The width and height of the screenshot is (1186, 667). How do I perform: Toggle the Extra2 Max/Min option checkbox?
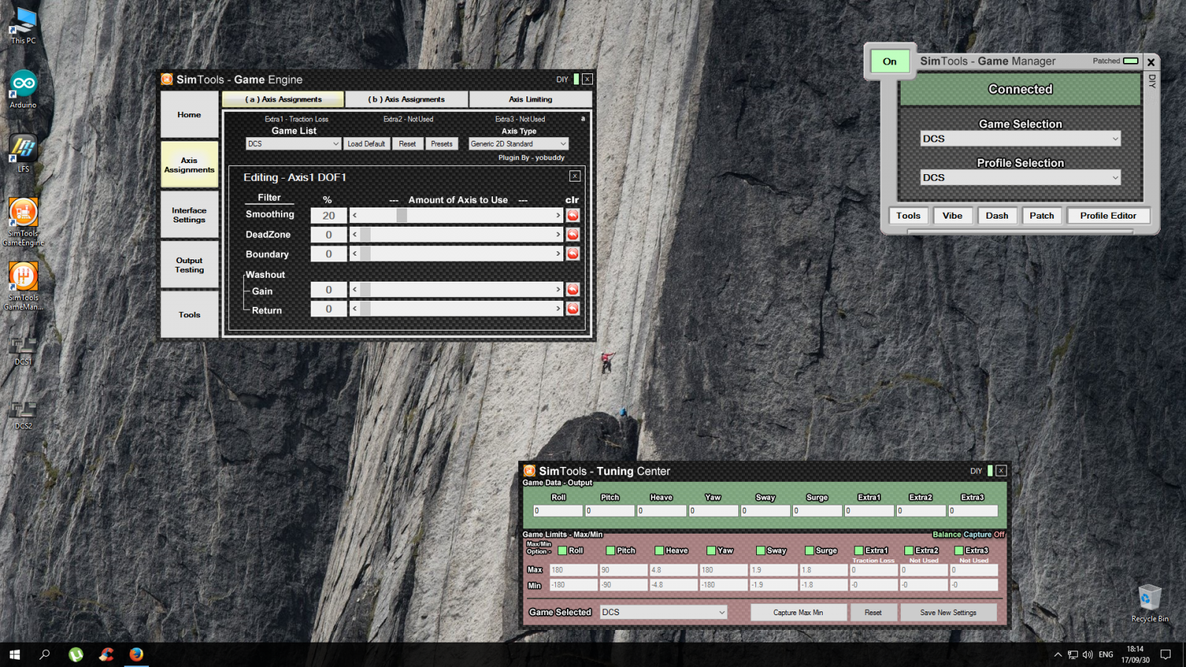(x=909, y=551)
